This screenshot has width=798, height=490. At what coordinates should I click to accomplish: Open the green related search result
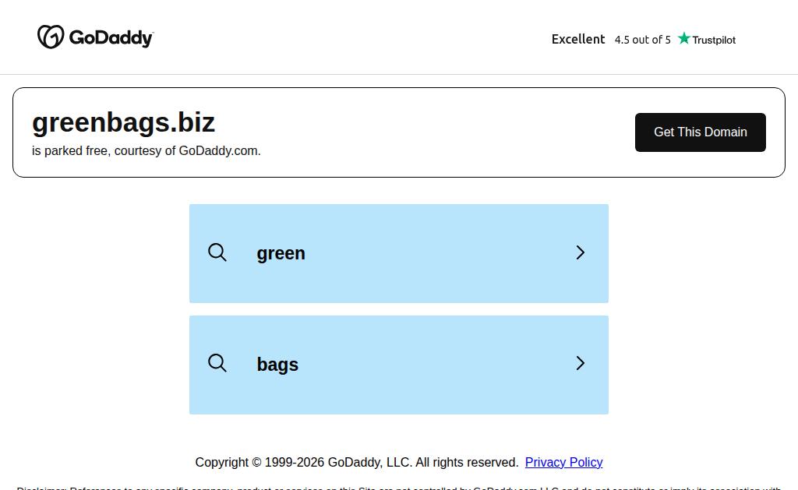(x=281, y=253)
